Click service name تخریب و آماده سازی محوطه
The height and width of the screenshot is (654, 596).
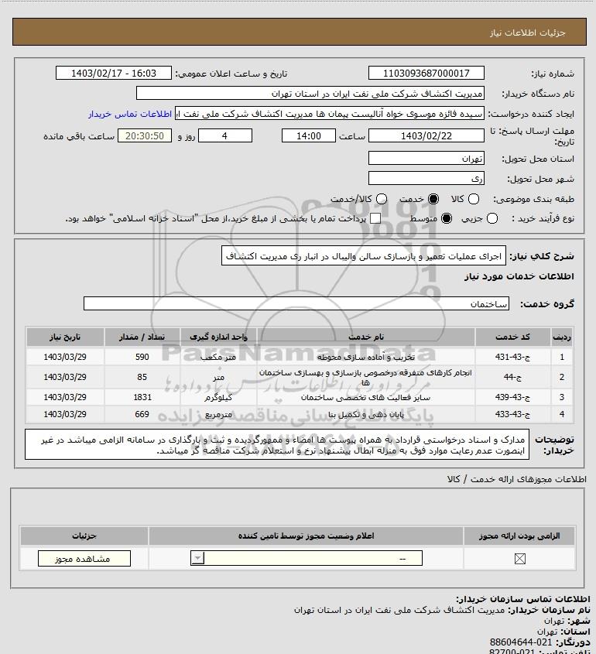click(366, 357)
